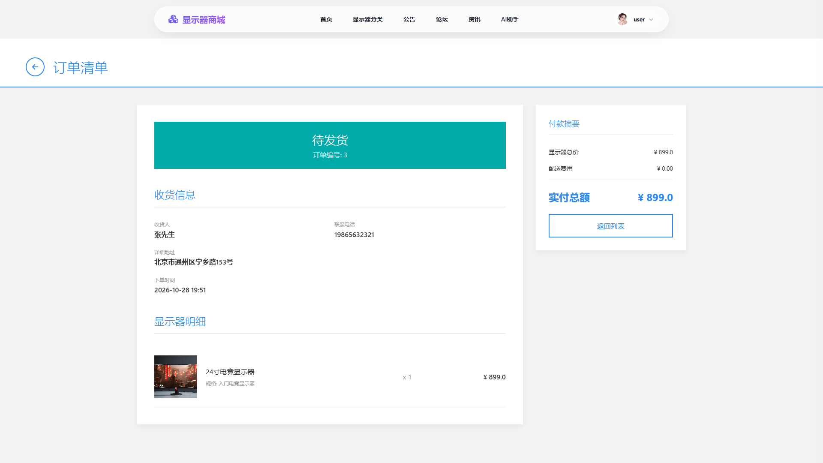
Task: Click the product row price ¥ 899.0
Action: pyautogui.click(x=494, y=377)
